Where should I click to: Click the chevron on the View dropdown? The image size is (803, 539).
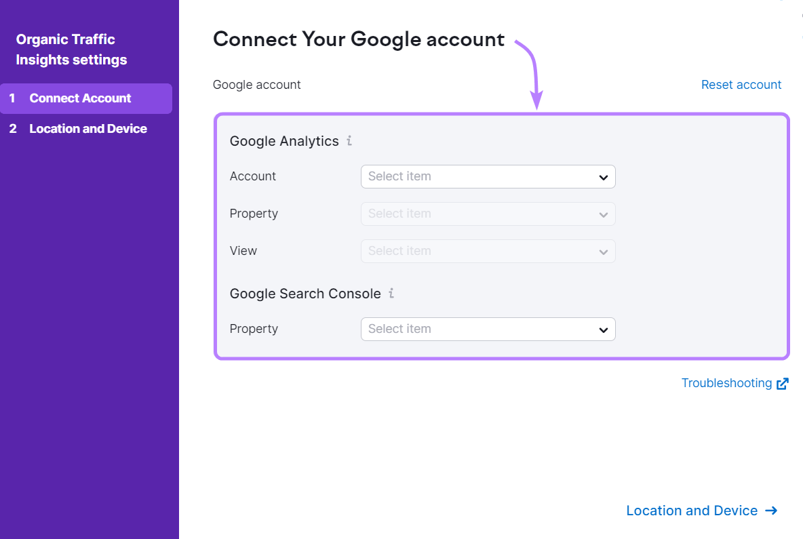603,252
